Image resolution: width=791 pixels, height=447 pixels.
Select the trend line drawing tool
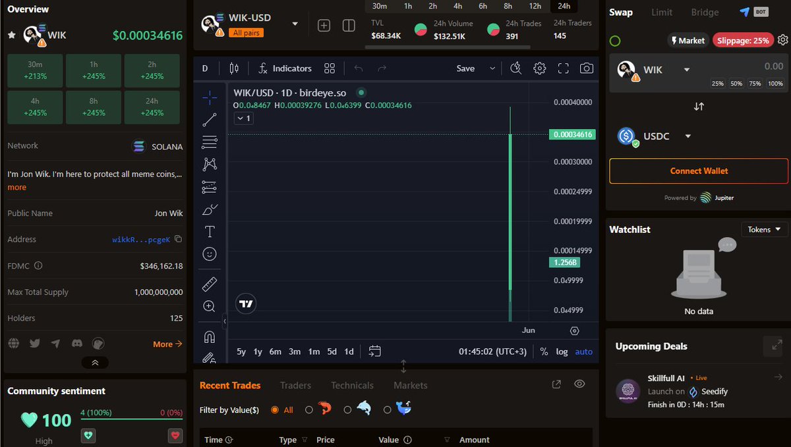click(210, 120)
